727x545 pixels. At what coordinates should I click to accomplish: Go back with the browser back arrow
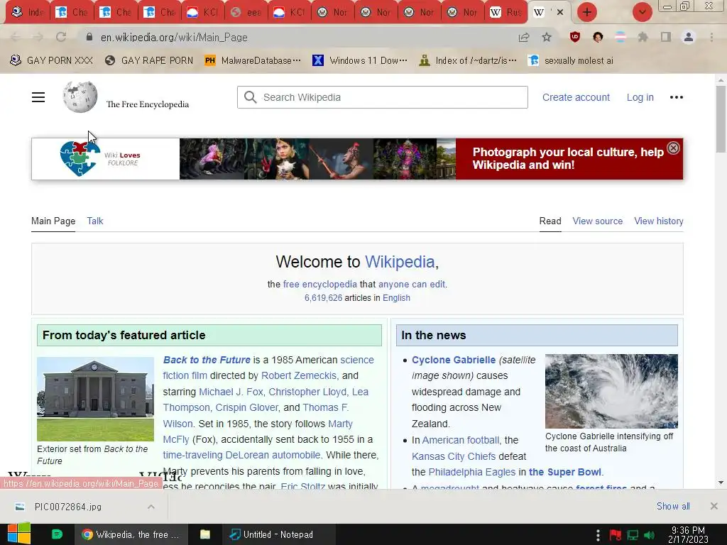point(16,37)
